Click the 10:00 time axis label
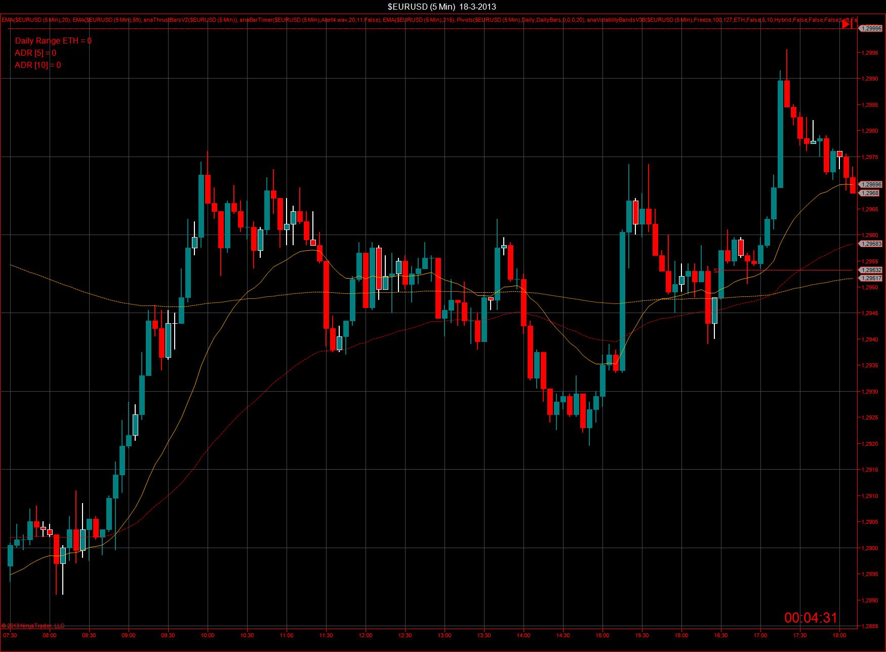The image size is (886, 652). 208,635
